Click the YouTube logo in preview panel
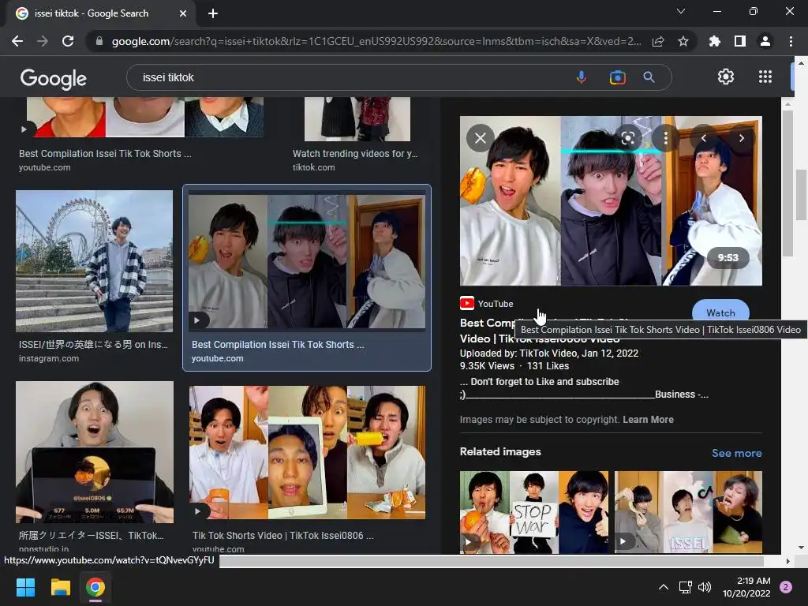Screen dimensions: 808x606 pyautogui.click(x=467, y=303)
